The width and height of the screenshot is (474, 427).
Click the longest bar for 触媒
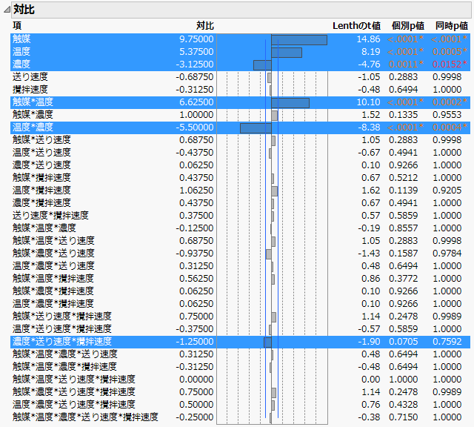point(298,39)
